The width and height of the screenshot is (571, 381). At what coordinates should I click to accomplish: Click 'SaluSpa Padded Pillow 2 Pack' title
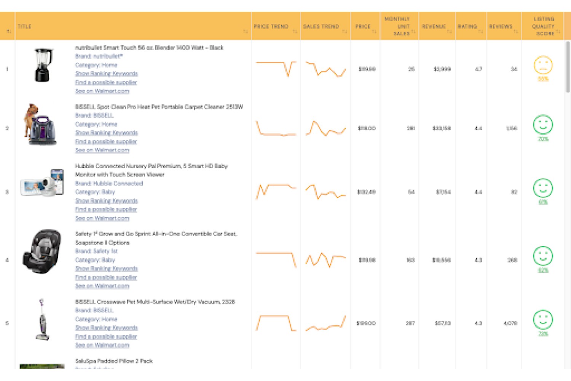[114, 361]
